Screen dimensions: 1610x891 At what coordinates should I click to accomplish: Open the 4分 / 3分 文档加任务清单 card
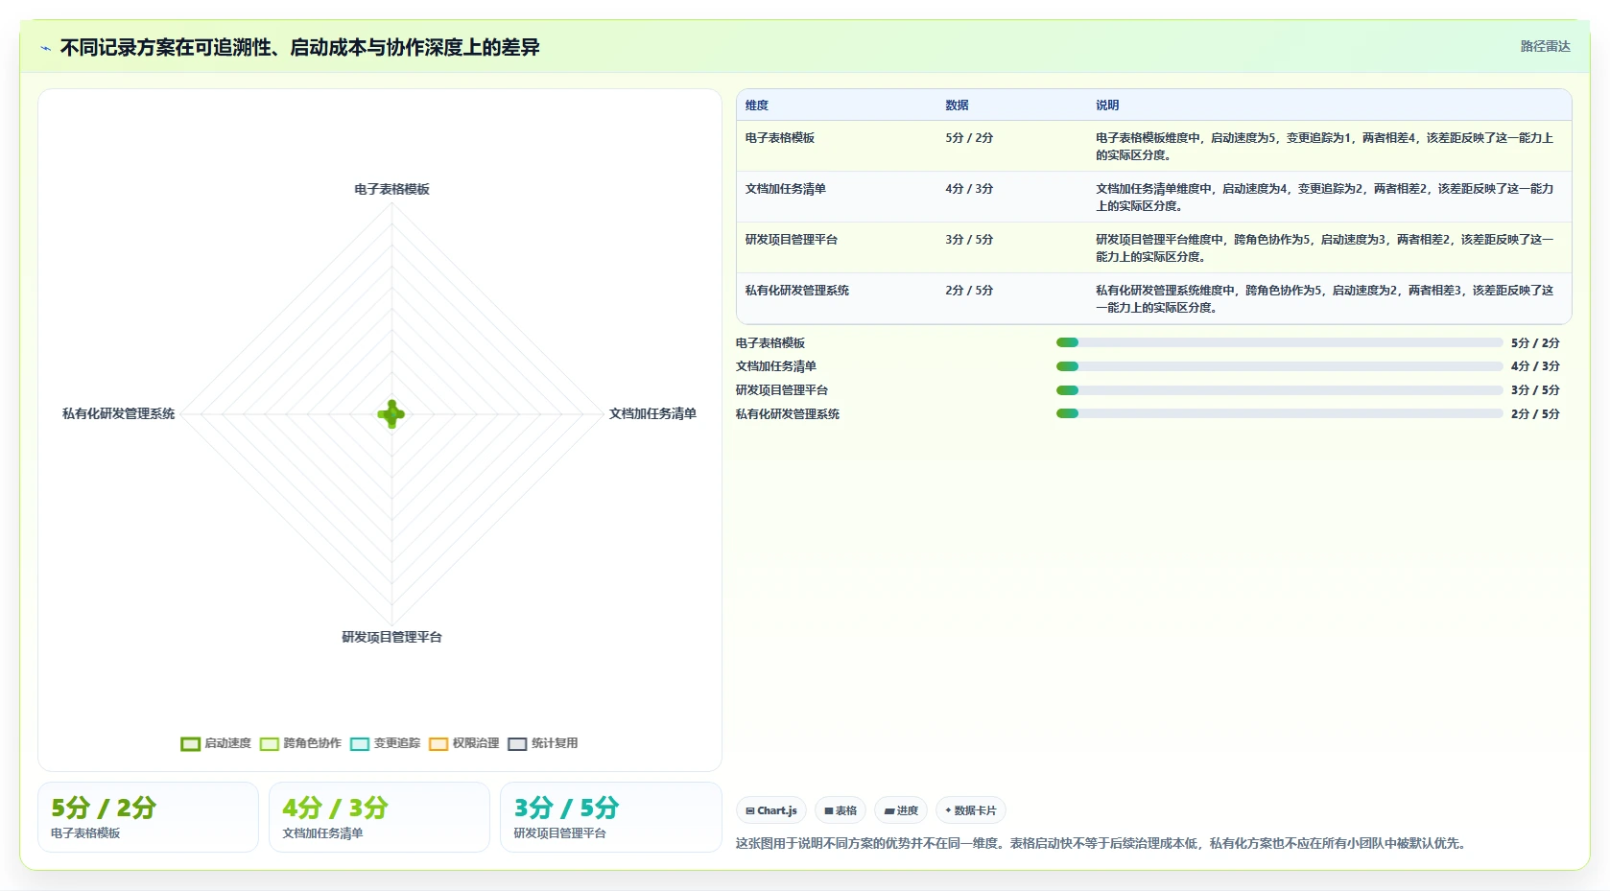click(379, 817)
